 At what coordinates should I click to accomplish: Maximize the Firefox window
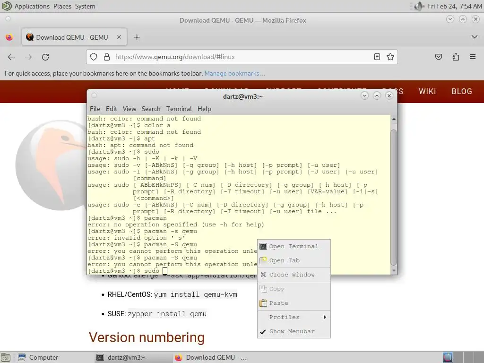[463, 19]
